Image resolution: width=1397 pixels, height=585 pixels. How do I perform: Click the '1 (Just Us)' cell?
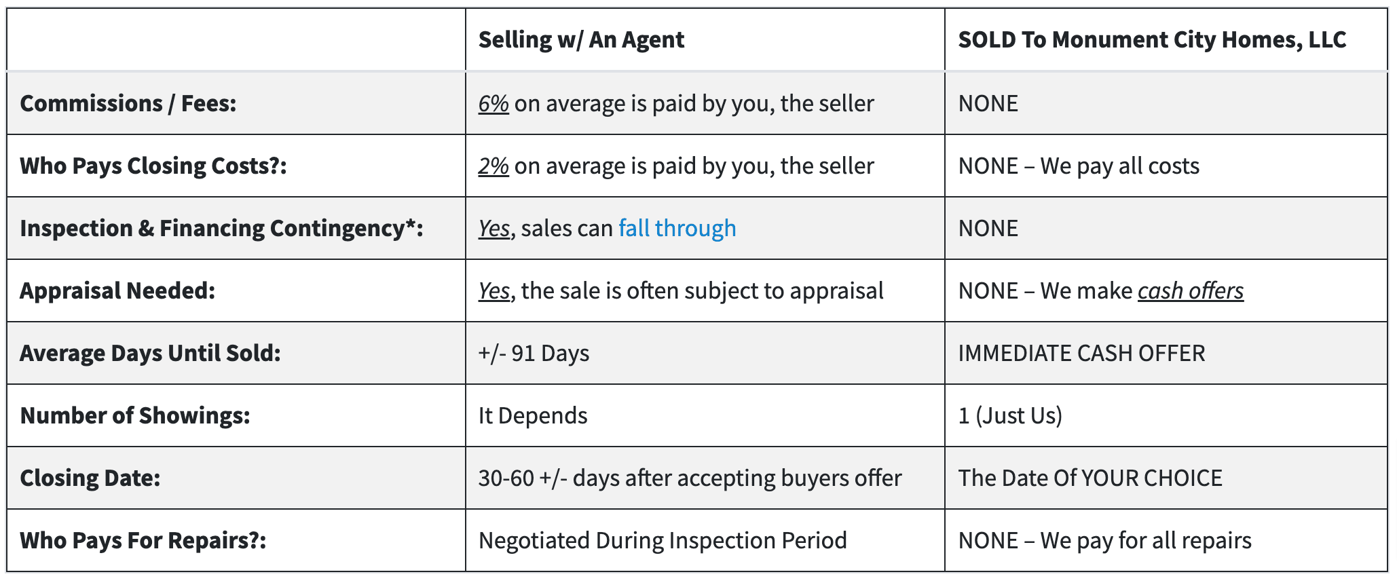coord(1010,416)
